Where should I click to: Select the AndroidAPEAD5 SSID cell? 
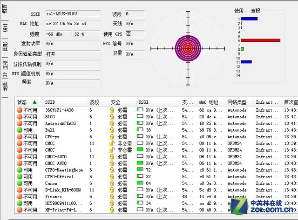(x=61, y=123)
